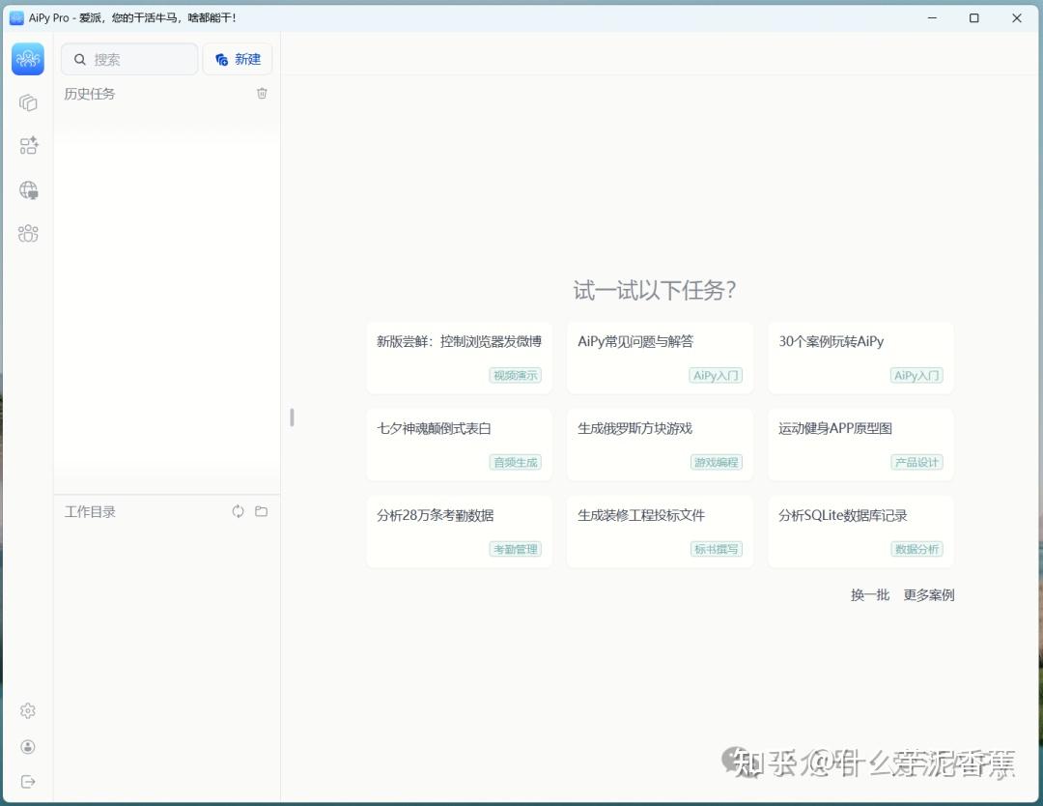
Task: Click the 数据分析 tag
Action: click(x=916, y=549)
